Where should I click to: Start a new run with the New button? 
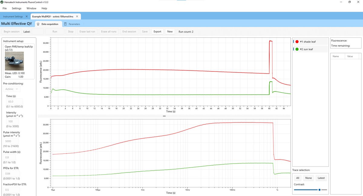(170, 31)
